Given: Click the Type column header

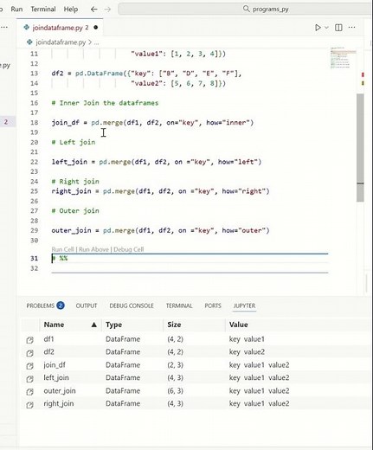Looking at the screenshot, I should pos(132,325).
